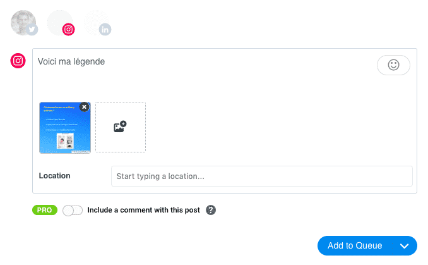Click the small Twitter bird badge

point(32,30)
